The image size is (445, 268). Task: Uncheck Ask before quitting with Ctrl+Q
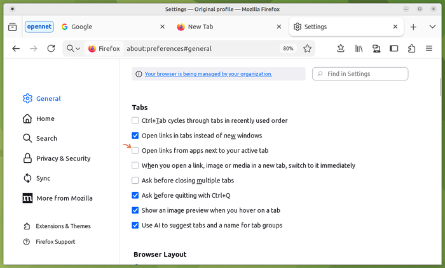click(135, 196)
